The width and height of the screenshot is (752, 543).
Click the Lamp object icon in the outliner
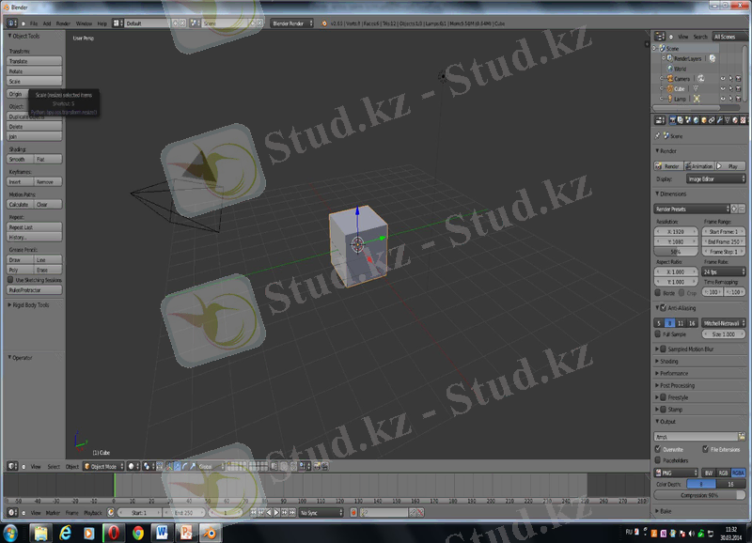668,99
